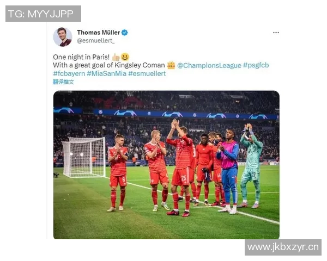327x261 pixels.
Task: Click the grinning face emoji
Action: coord(125,57)
